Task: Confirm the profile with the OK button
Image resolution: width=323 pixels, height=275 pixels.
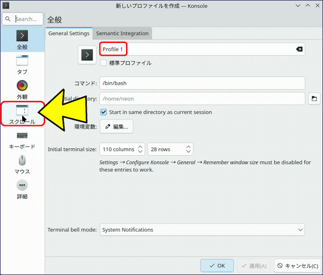Action: 217,266
